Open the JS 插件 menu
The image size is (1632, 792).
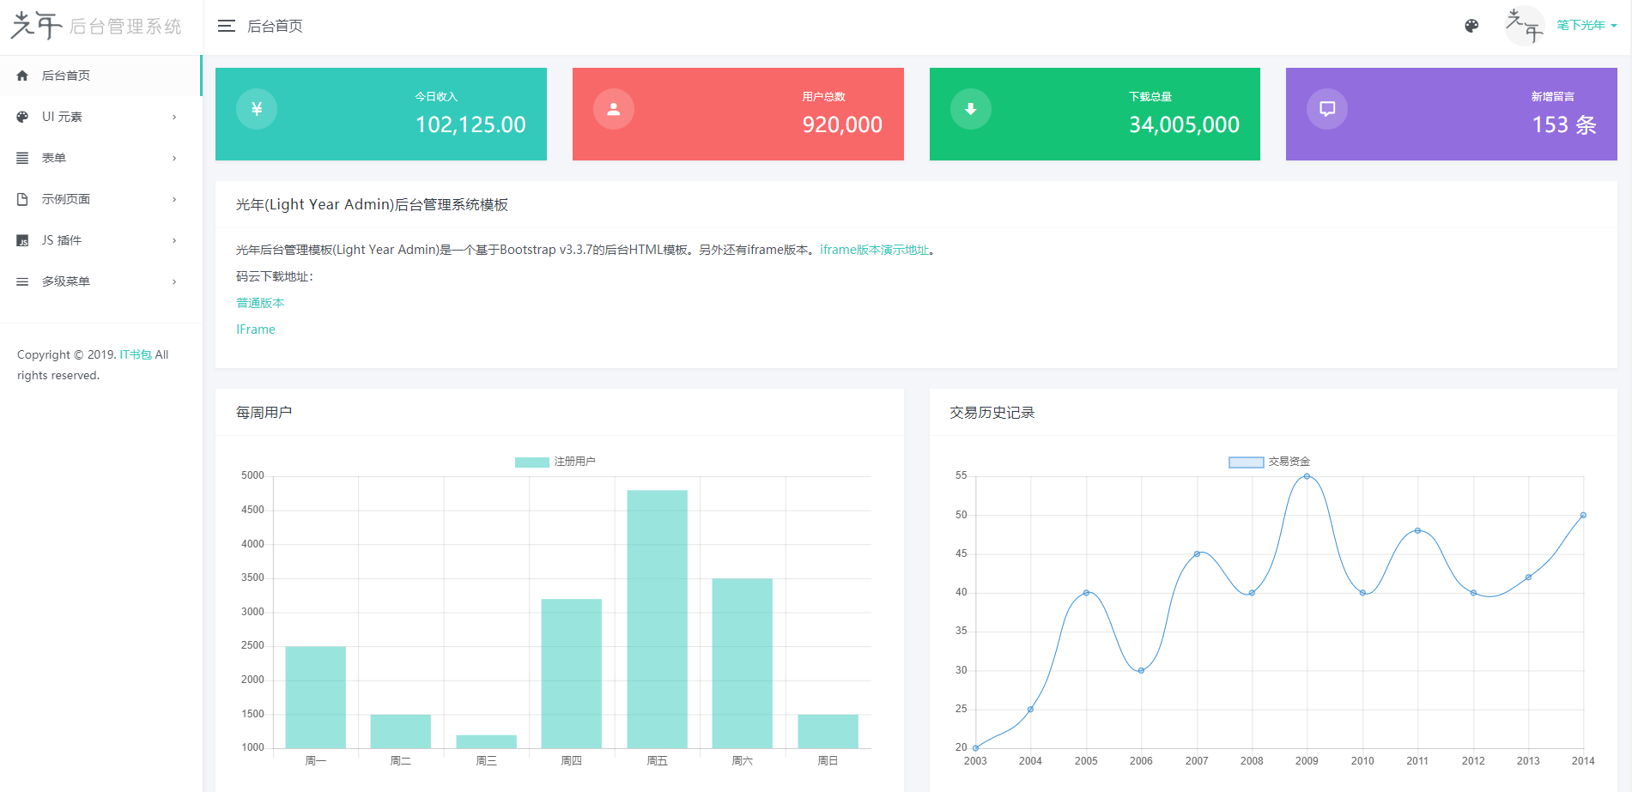100,240
